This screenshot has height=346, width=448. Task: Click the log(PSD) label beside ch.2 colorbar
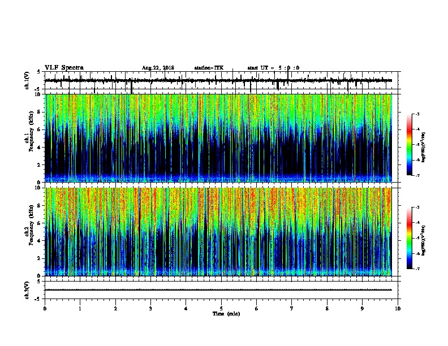(x=424, y=240)
